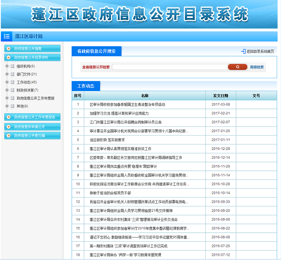The image size is (281, 260).
Task: Click the orange arrow icon on 政府信息依申请公开
Action: [x=9, y=127]
